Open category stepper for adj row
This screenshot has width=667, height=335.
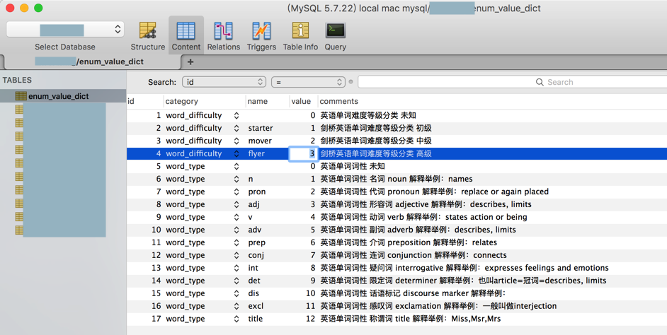(x=236, y=205)
